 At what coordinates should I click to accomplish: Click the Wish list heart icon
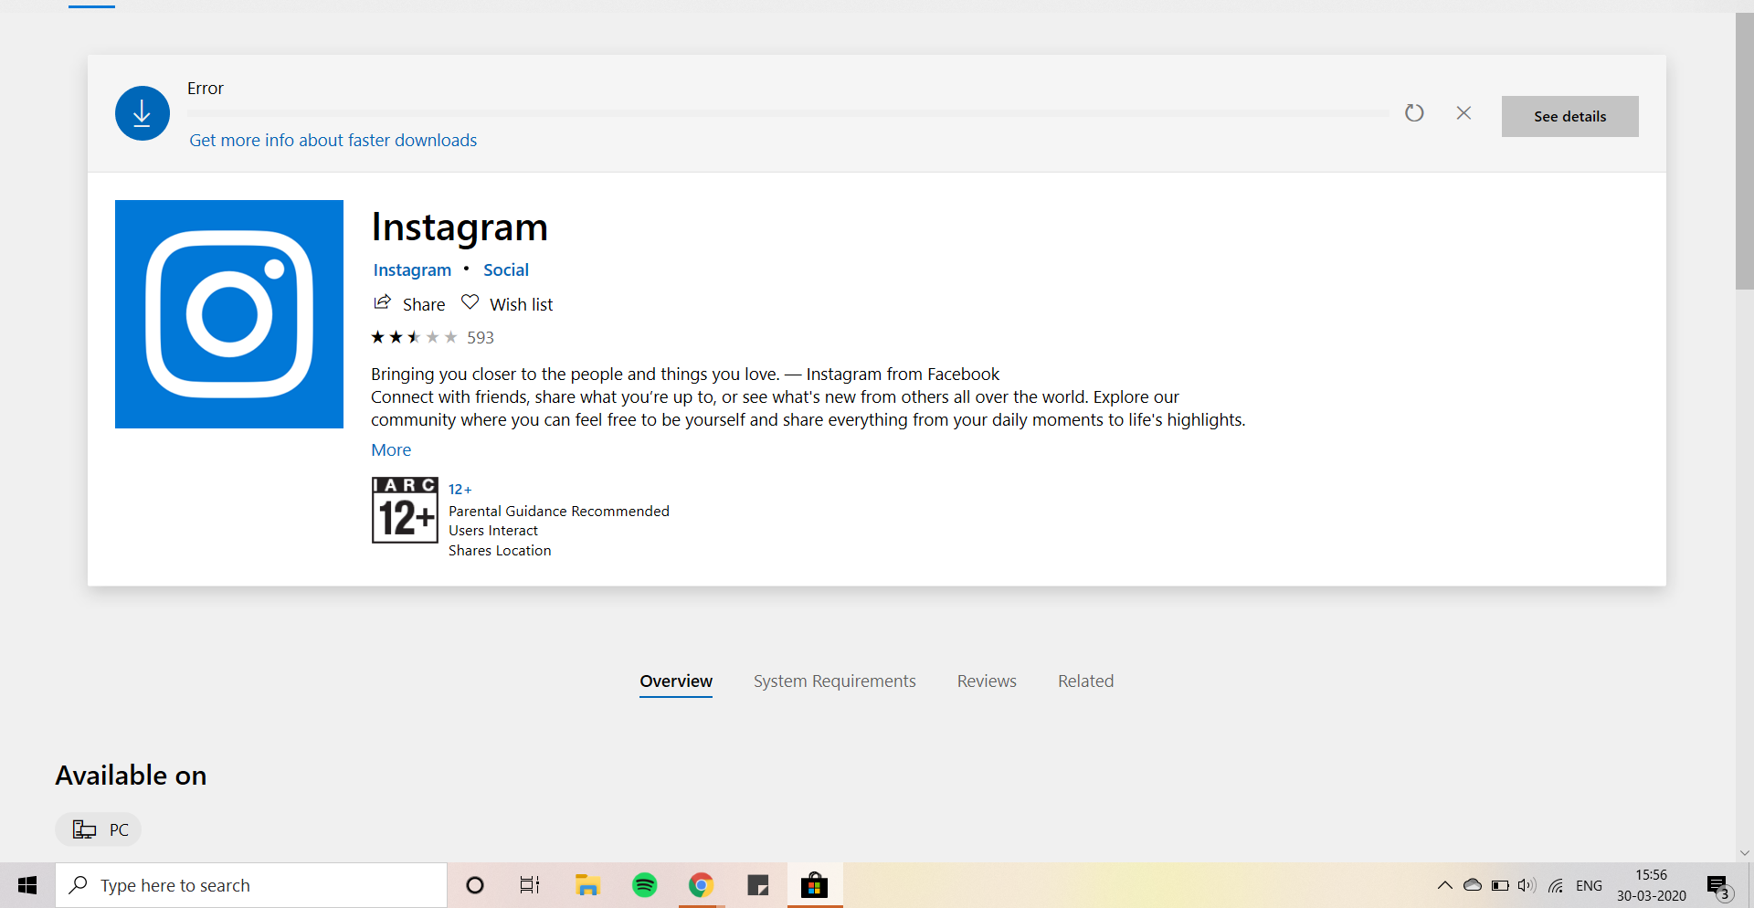tap(470, 302)
